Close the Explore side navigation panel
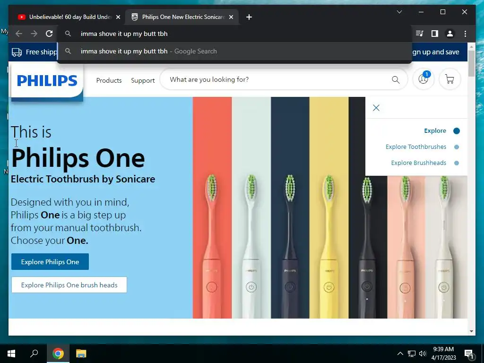This screenshot has width=484, height=363. point(376,108)
